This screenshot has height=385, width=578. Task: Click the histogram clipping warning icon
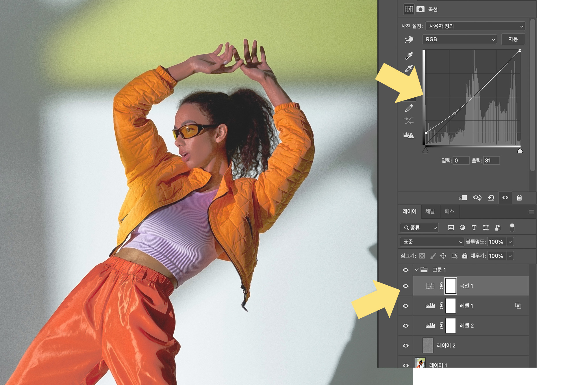pos(409,135)
